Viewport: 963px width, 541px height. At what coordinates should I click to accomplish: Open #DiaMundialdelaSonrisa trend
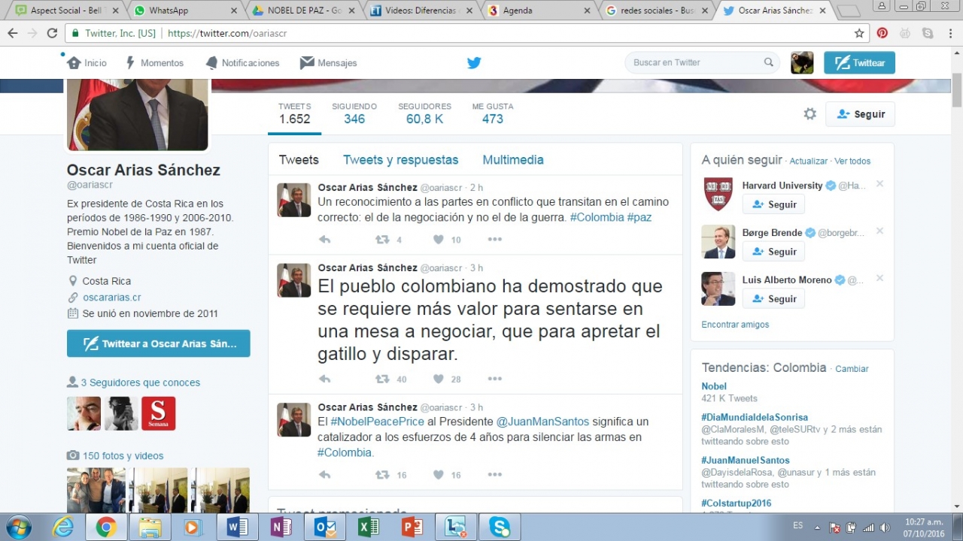click(755, 417)
